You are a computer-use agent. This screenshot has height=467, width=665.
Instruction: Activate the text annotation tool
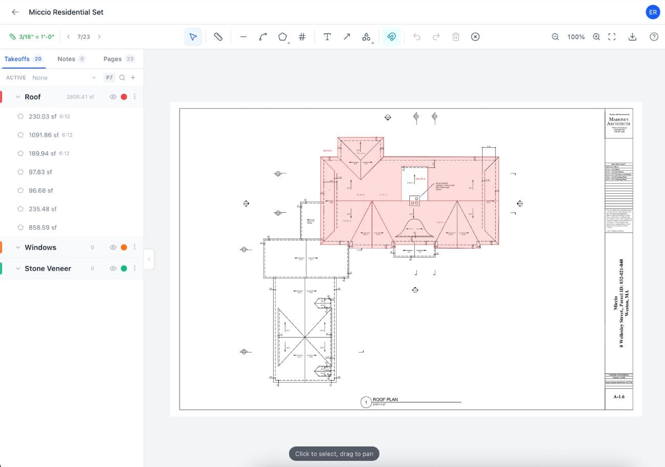327,36
